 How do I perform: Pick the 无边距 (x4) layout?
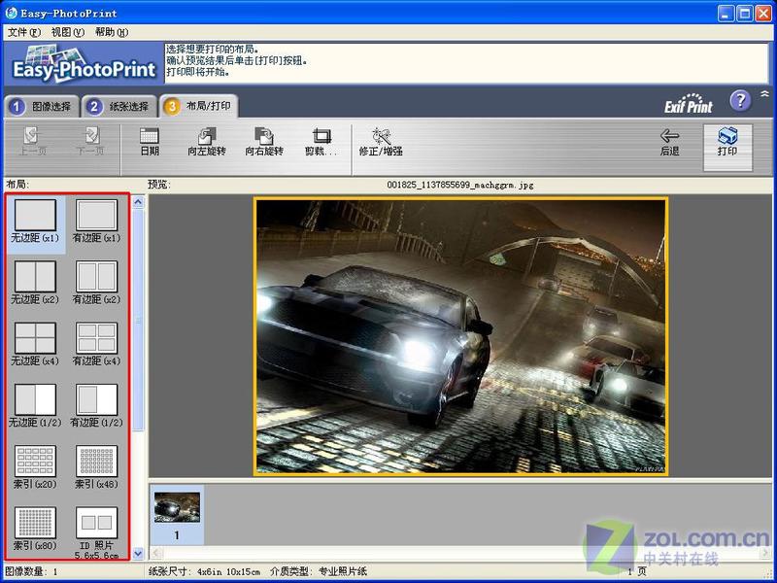pyautogui.click(x=35, y=344)
